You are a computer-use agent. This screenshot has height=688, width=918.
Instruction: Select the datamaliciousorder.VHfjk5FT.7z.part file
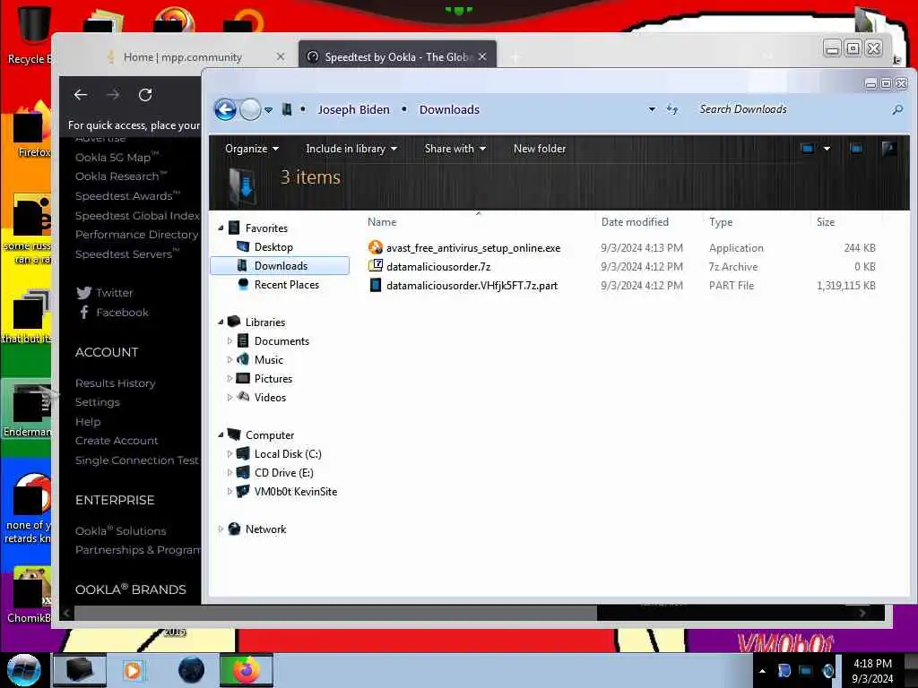(x=472, y=286)
